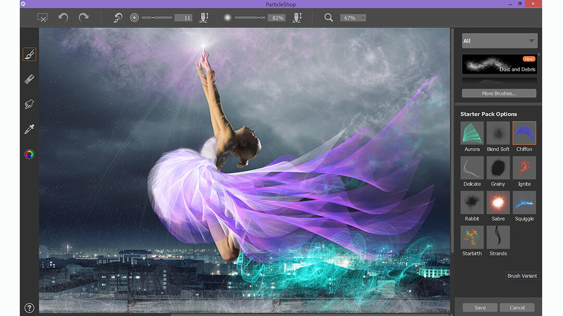Toggle pen pressure for opacity
Viewport: 563px width, 316px height.
[x=296, y=18]
